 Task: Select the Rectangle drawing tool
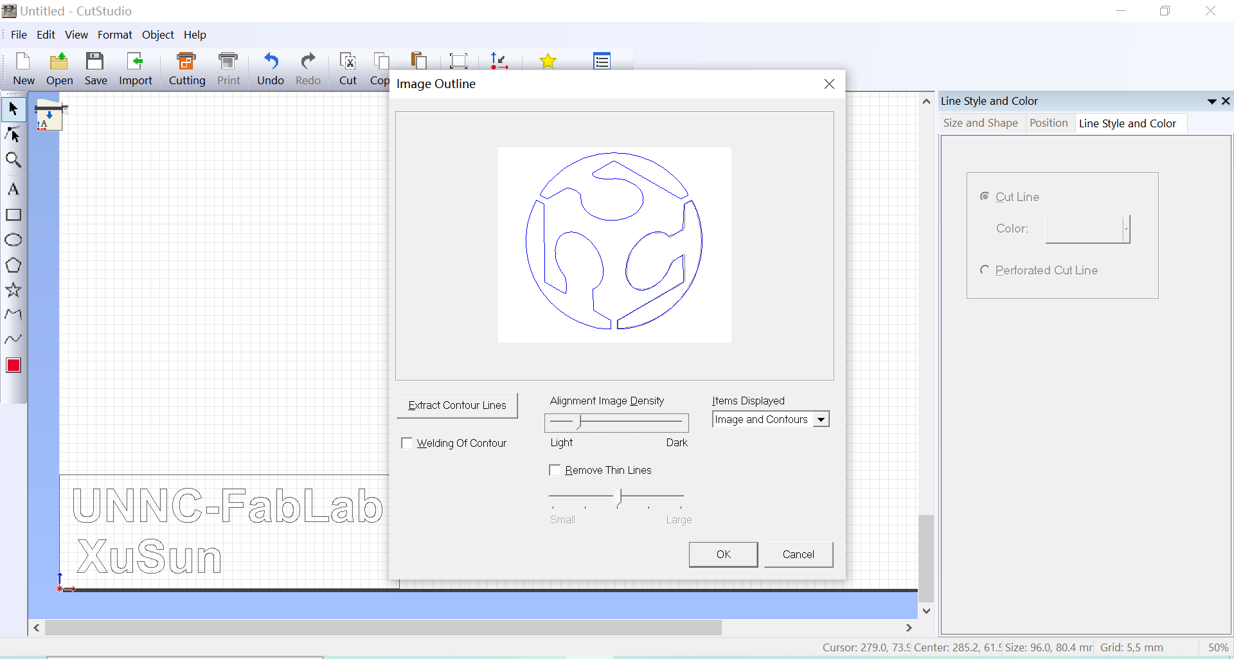(x=13, y=215)
